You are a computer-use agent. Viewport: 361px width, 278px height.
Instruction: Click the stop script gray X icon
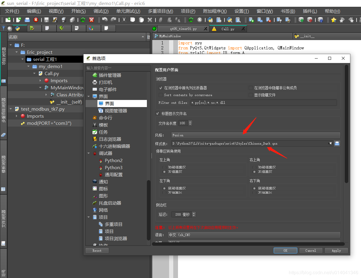200,20
